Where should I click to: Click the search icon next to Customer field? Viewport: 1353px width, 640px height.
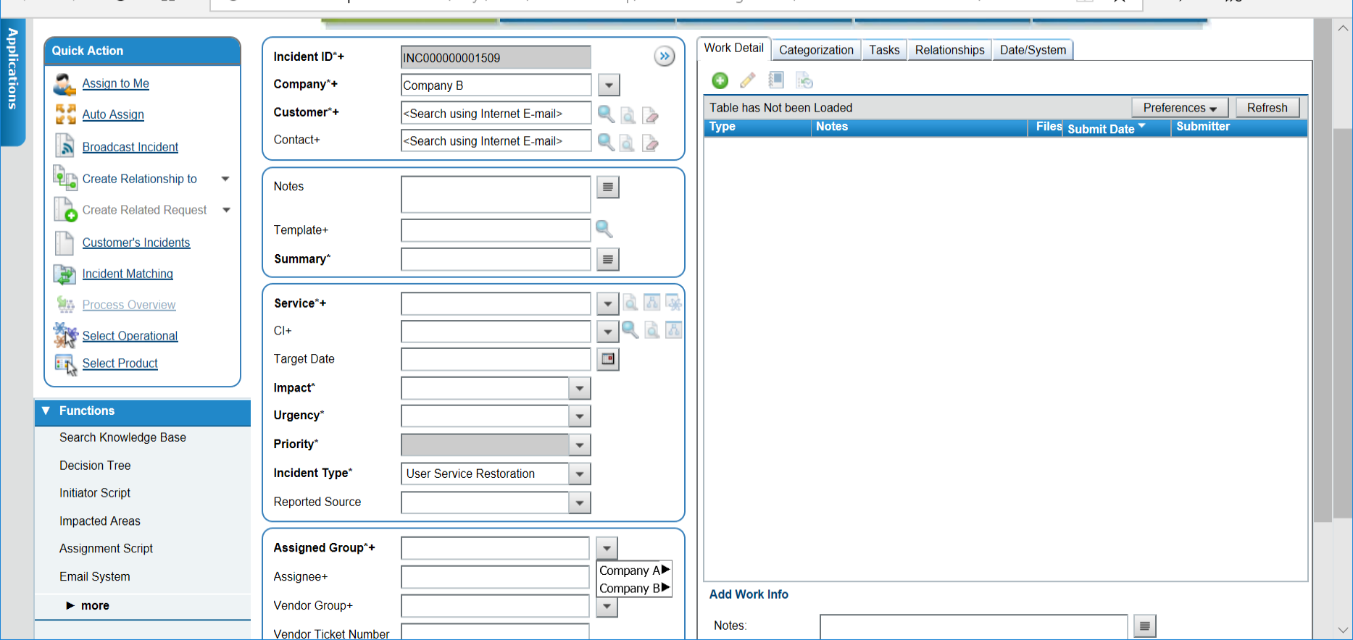point(606,114)
